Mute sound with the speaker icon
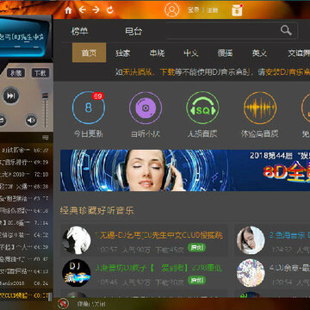Viewport: 310px width, 310px height. [x=31, y=120]
